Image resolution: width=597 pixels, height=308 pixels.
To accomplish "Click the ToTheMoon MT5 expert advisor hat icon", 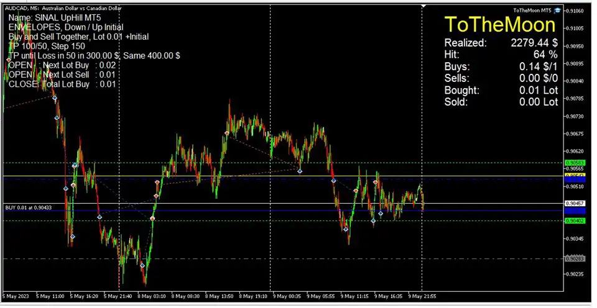I will 558,10.
